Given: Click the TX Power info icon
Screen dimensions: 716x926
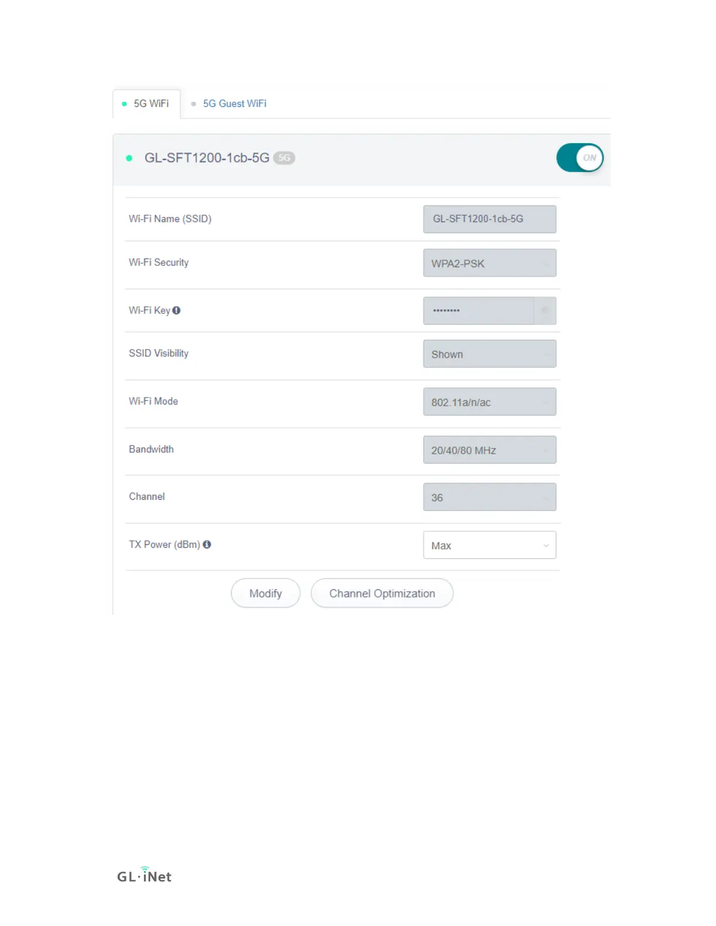Looking at the screenshot, I should [206, 544].
